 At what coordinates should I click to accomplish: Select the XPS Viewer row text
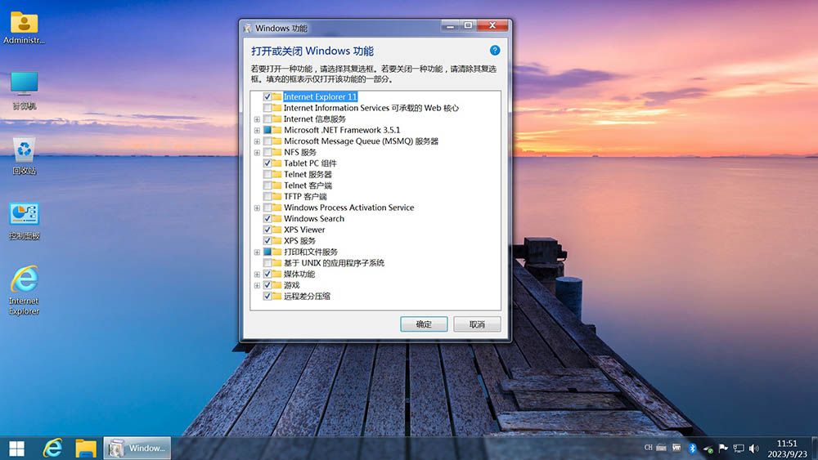304,230
